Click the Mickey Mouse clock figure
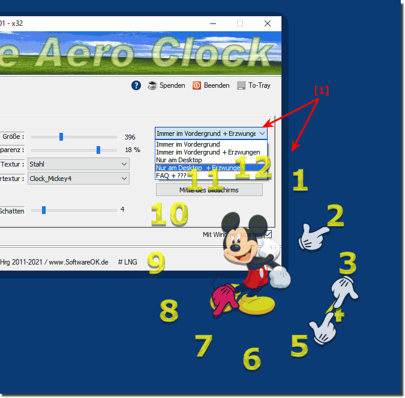Viewport: 405px width, 398px height. point(251,264)
